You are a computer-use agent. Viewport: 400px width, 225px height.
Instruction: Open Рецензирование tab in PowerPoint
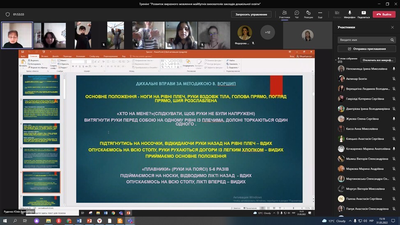pyautogui.click(x=111, y=56)
